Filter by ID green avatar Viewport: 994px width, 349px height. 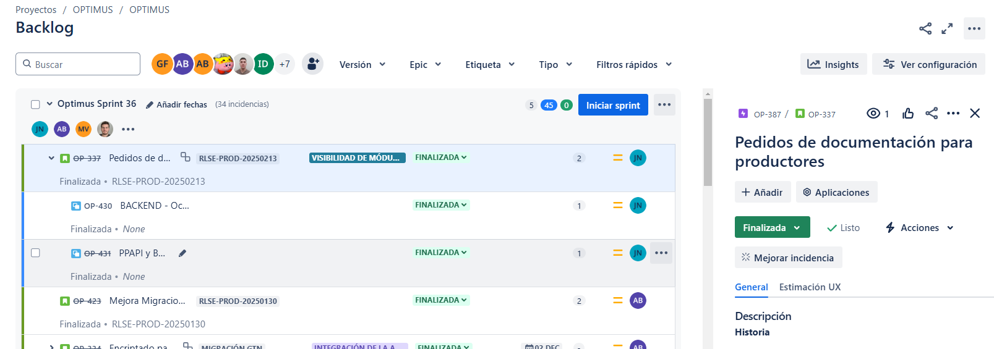click(263, 64)
